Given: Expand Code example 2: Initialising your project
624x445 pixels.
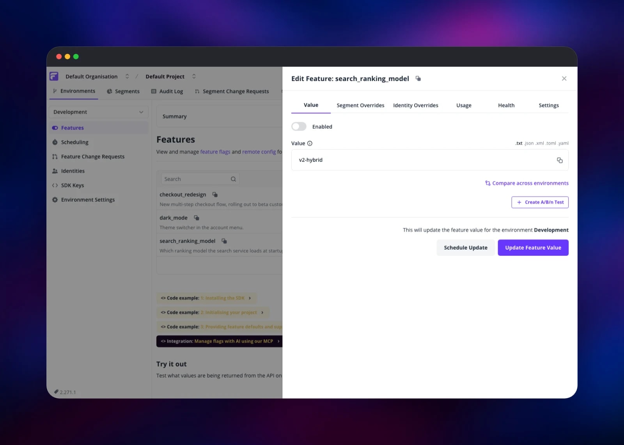Looking at the screenshot, I should (x=213, y=312).
